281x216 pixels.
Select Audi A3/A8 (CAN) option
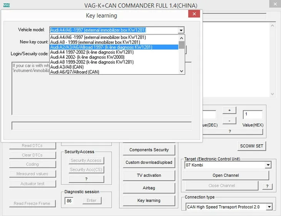(114, 67)
